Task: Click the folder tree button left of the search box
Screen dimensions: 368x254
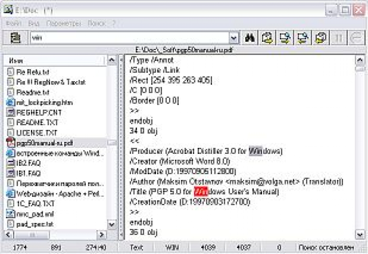Action: [16, 38]
